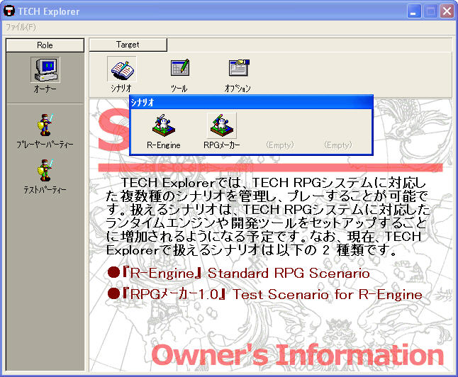
Task: Click the TECH Explorer title bar app icon
Action: pos(10,11)
